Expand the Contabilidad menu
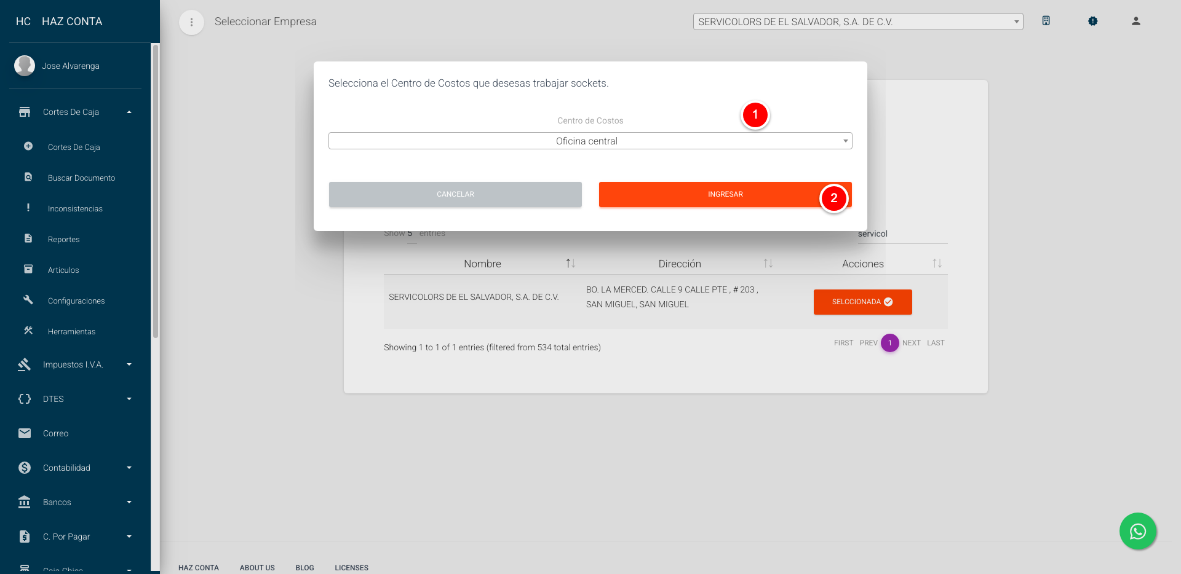This screenshot has width=1181, height=574. [129, 468]
